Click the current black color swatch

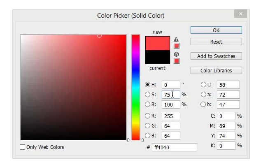(x=158, y=57)
